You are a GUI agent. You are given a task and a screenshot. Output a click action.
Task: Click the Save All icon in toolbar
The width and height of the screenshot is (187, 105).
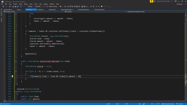[x=18, y=6]
